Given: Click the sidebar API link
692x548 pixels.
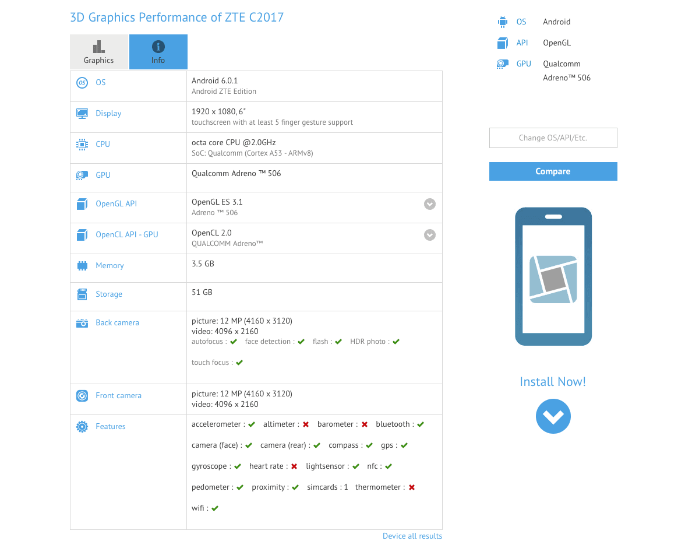Looking at the screenshot, I should coord(522,43).
